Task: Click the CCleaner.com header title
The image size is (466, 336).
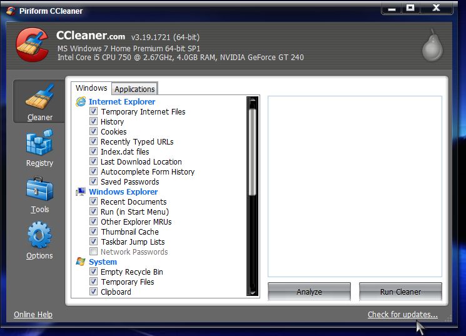Action: coord(91,36)
